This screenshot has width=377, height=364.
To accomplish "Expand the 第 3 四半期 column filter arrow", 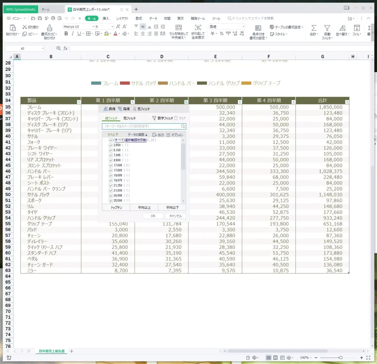I will (239, 102).
